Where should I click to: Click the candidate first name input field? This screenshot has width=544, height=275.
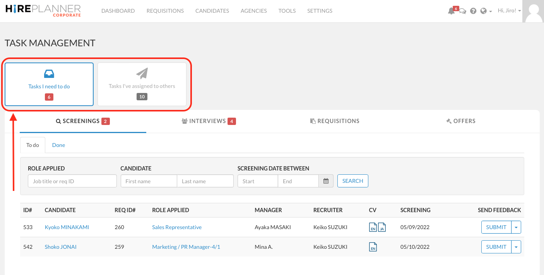[149, 181]
